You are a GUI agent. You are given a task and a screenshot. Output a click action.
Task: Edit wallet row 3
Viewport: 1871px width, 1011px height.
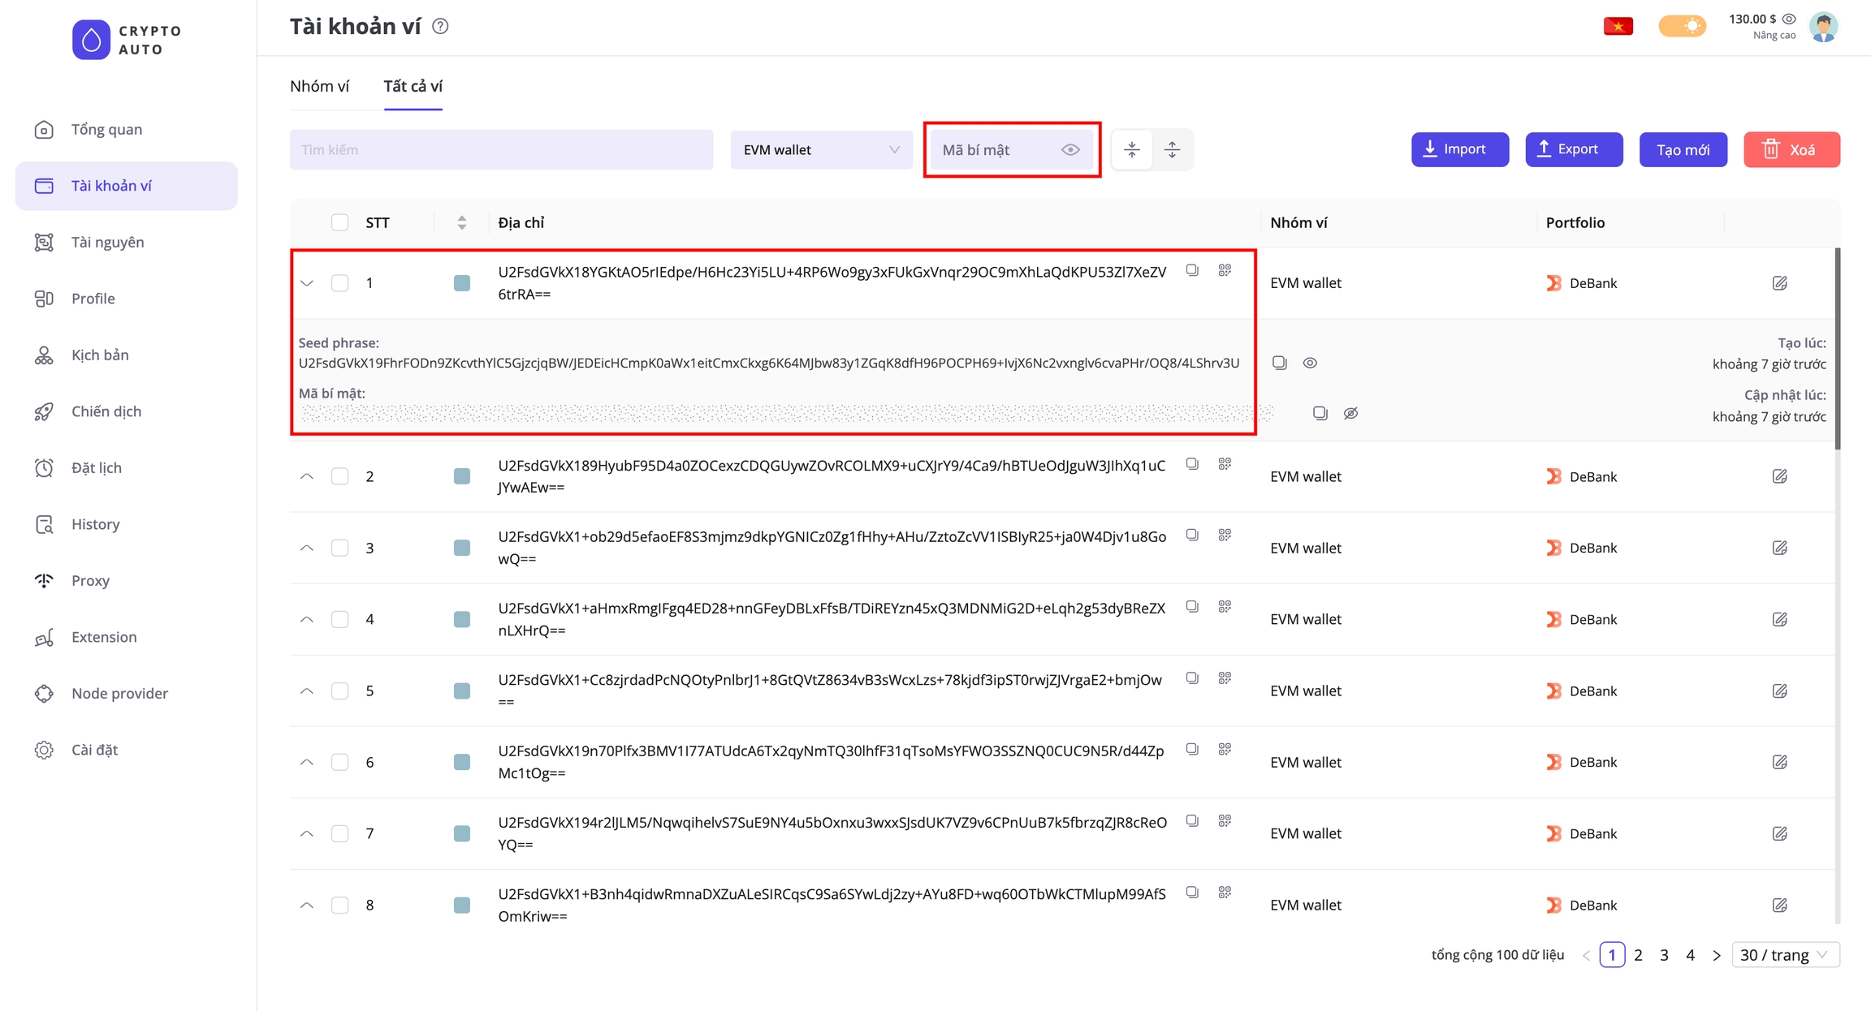pyautogui.click(x=1779, y=548)
